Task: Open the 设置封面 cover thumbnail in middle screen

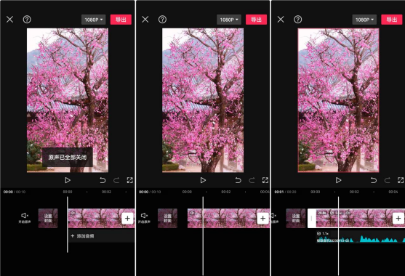Action: pyautogui.click(x=168, y=218)
